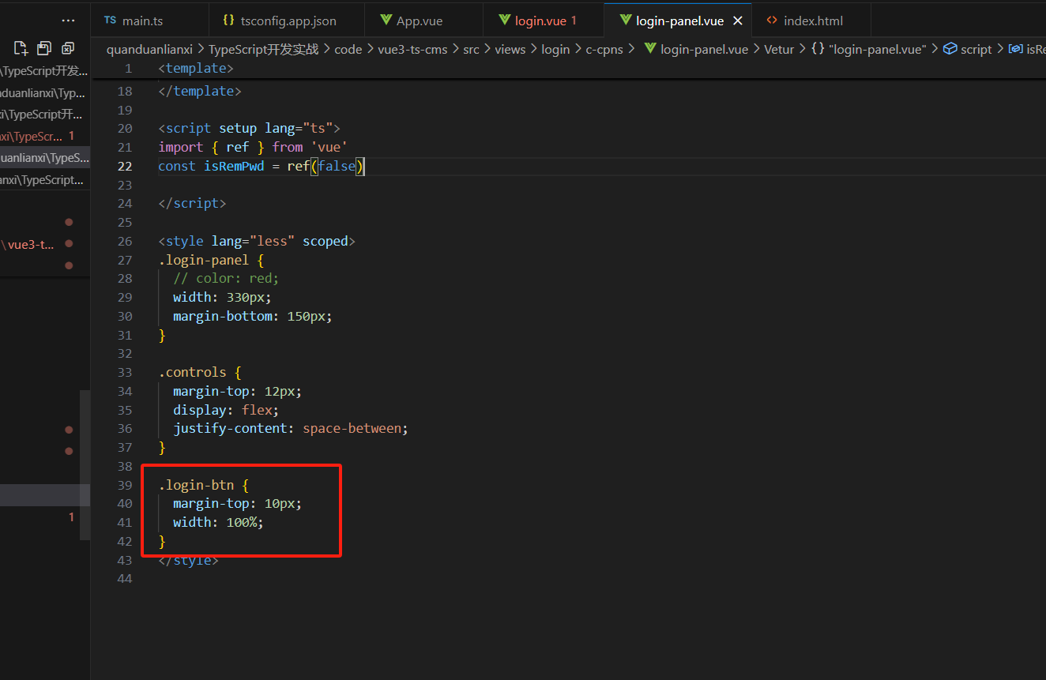Click the TypeScript开发实战 breadcrumb
The height and width of the screenshot is (680, 1046).
264,49
